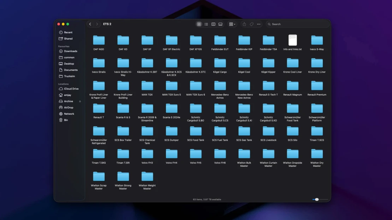Viewport: 392px width, 220px height.
Task: Click the Volvo FH3 folder name
Action: coord(147,163)
